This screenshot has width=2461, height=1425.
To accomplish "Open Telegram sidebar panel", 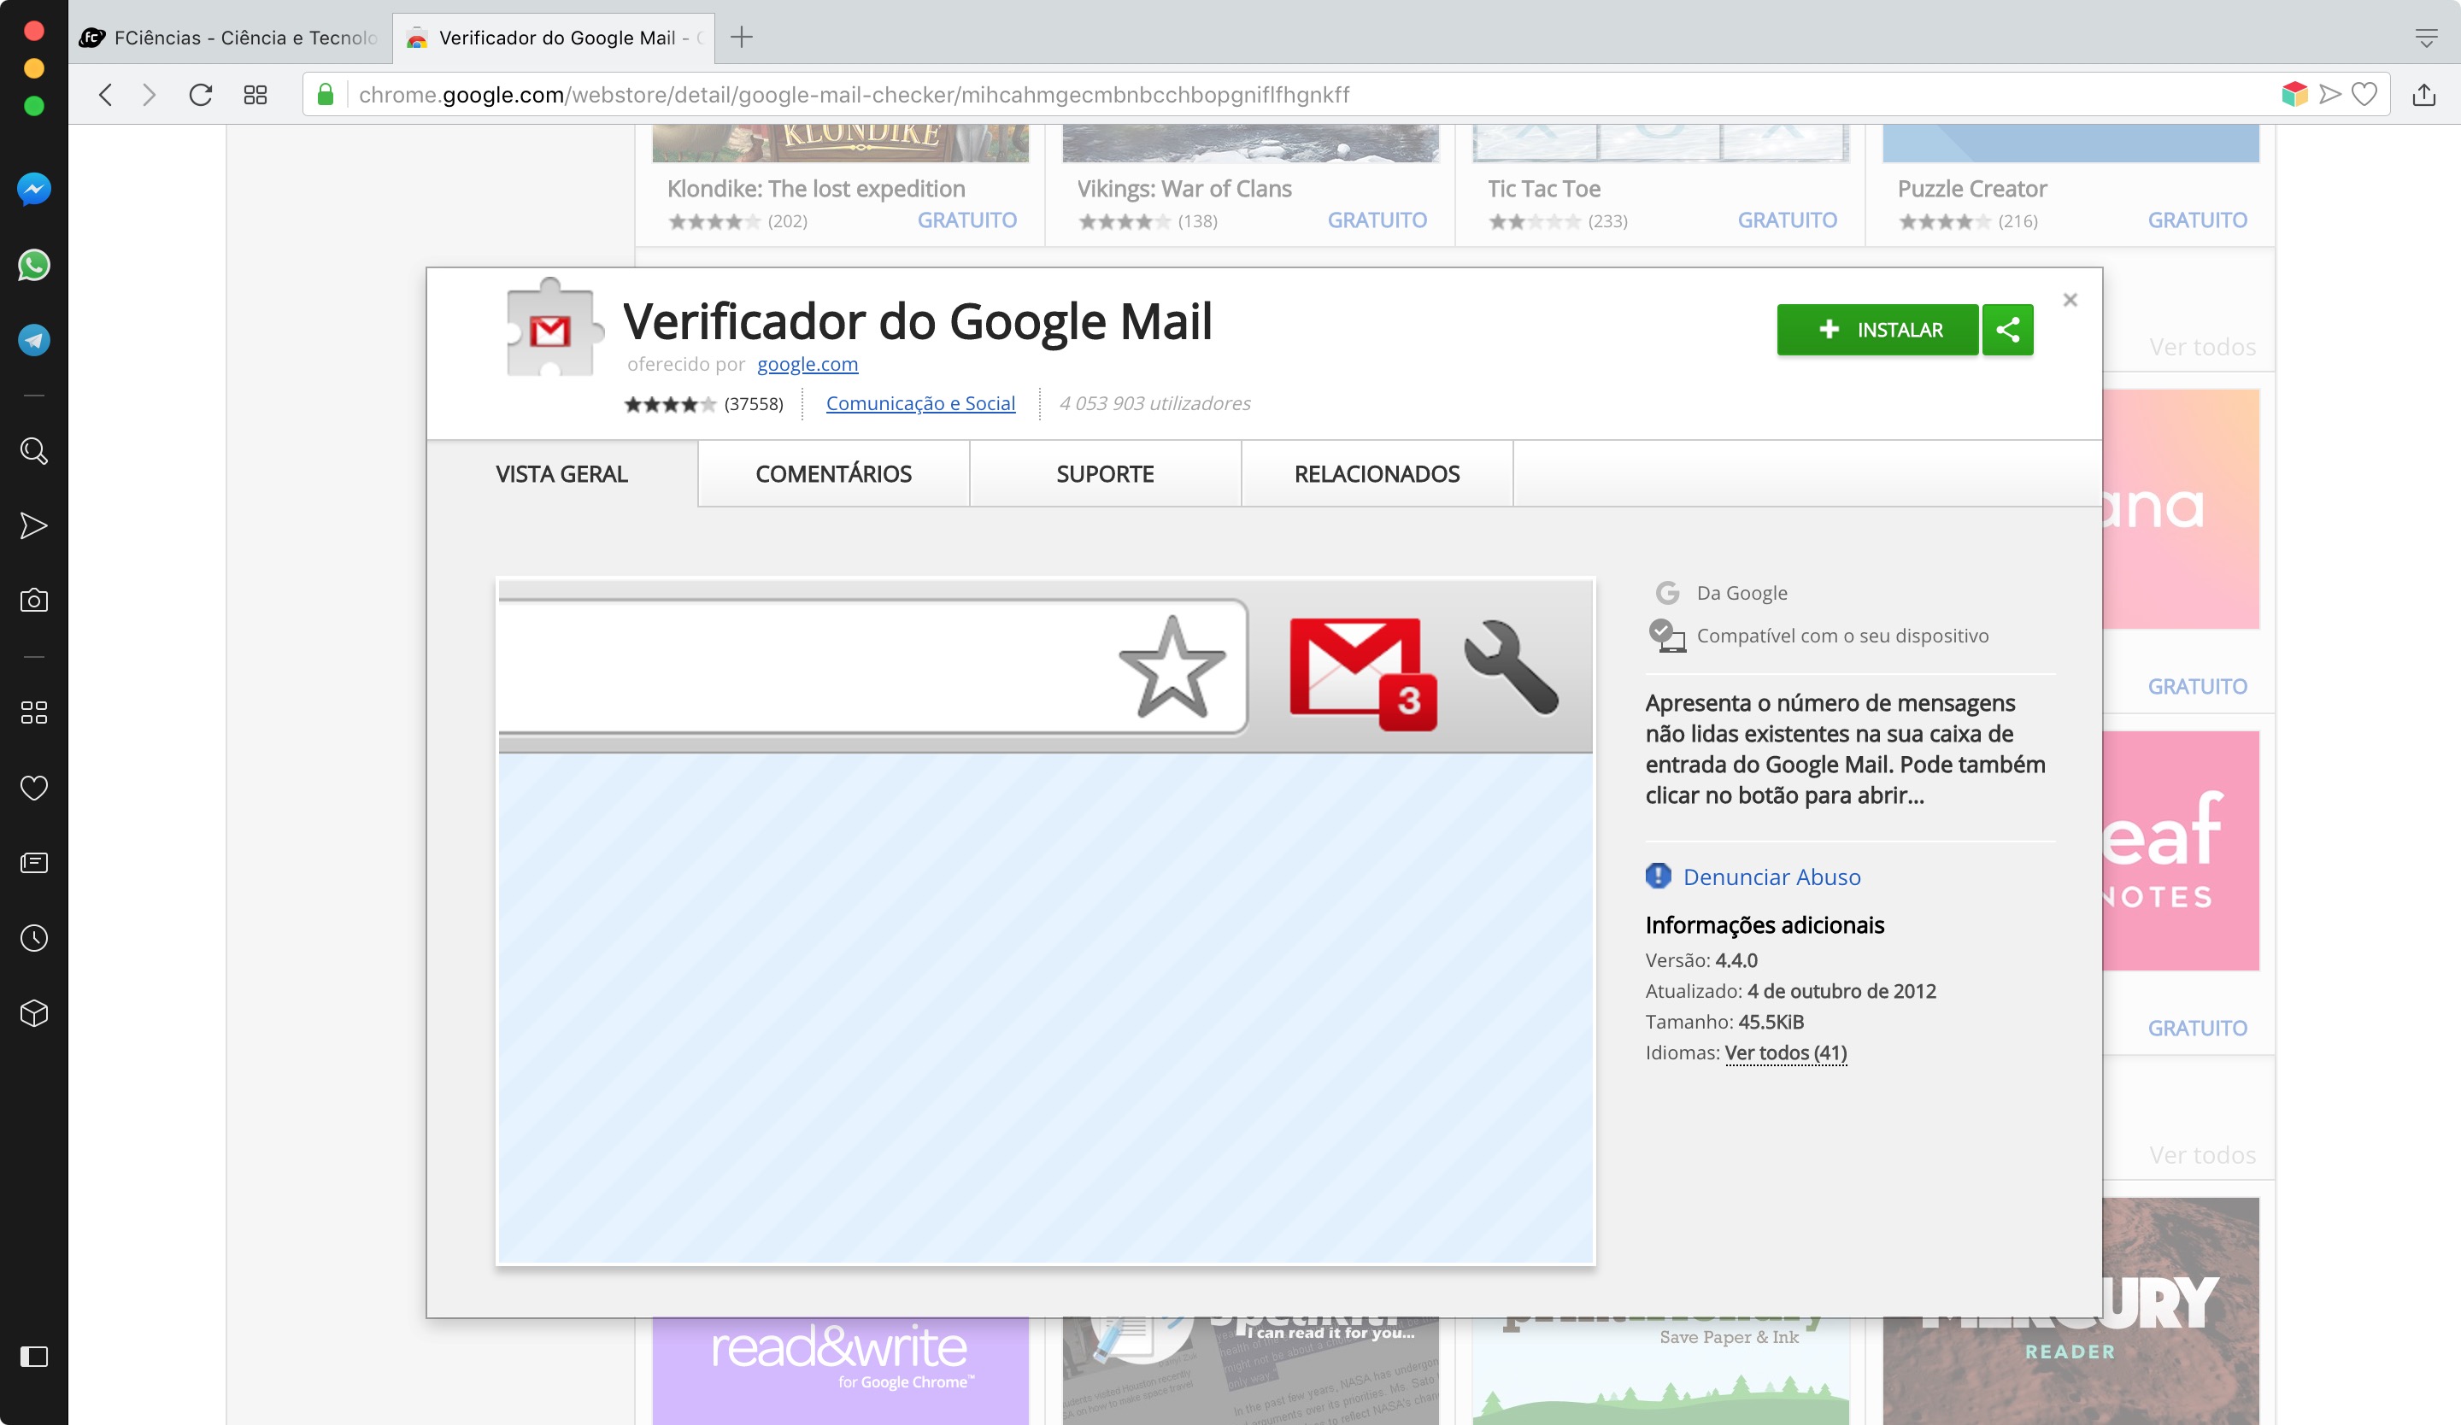I will click(x=34, y=340).
